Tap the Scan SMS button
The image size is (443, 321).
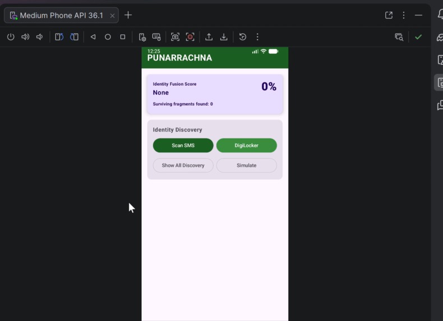(x=183, y=146)
